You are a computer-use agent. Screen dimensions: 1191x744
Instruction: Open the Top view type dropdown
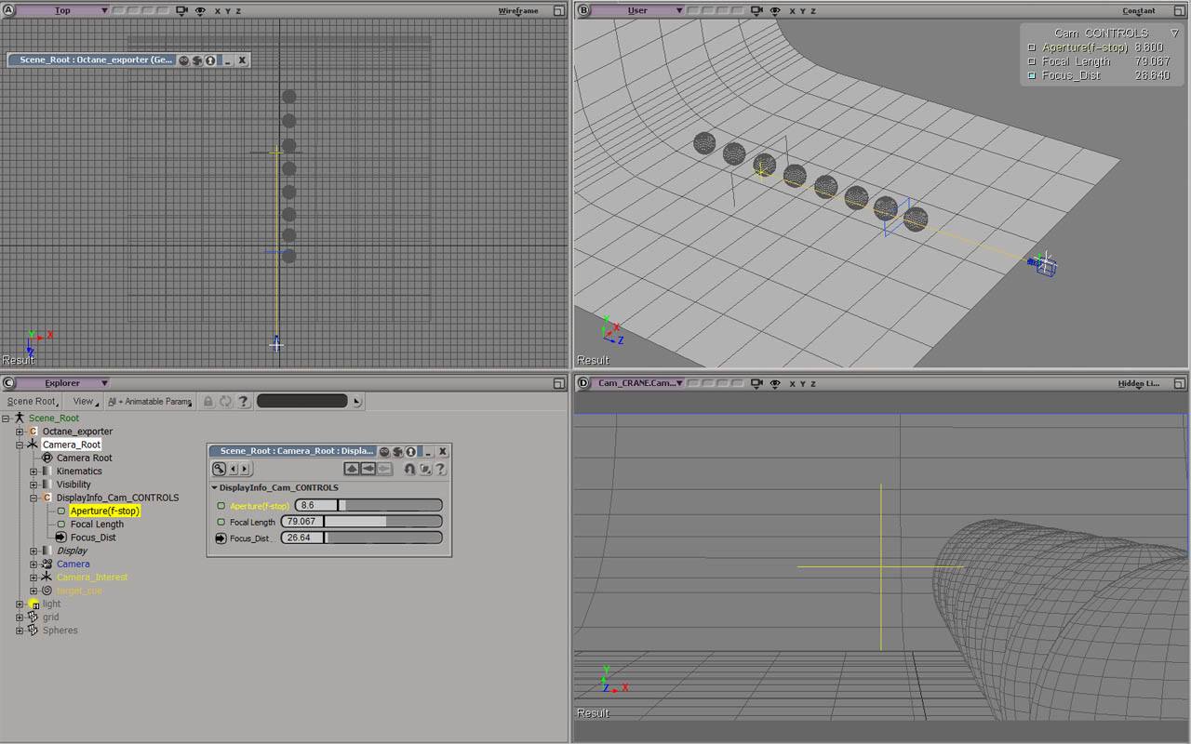[x=63, y=11]
